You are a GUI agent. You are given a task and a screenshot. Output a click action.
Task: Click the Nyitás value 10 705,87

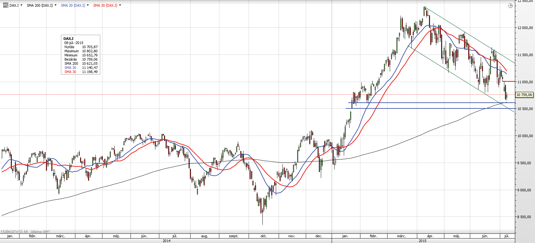[90, 47]
